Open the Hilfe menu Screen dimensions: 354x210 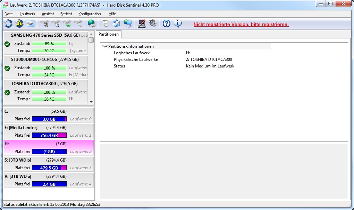tap(112, 14)
